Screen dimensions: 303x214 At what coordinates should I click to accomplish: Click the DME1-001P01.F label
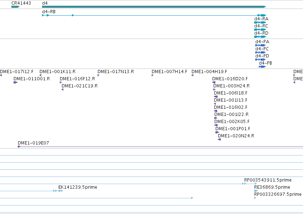tap(233, 129)
